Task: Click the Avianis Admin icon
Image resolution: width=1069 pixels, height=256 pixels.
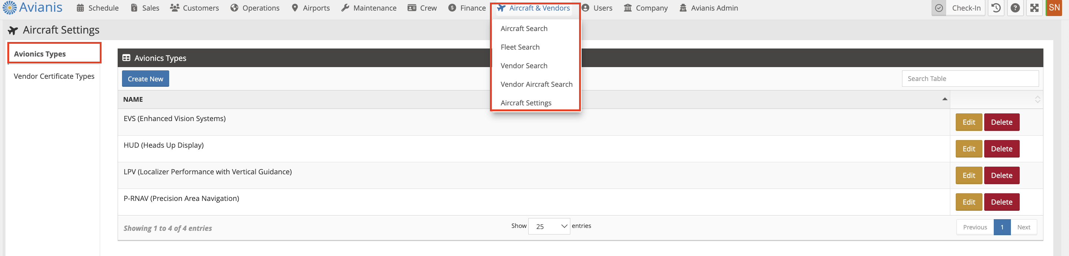Action: click(683, 8)
